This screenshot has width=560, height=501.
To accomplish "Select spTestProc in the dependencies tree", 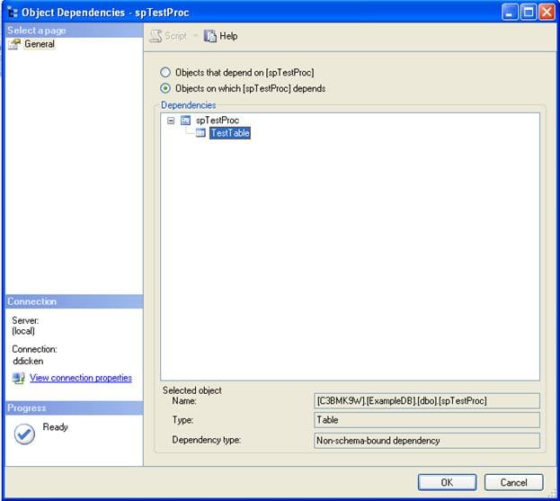I will coord(218,121).
